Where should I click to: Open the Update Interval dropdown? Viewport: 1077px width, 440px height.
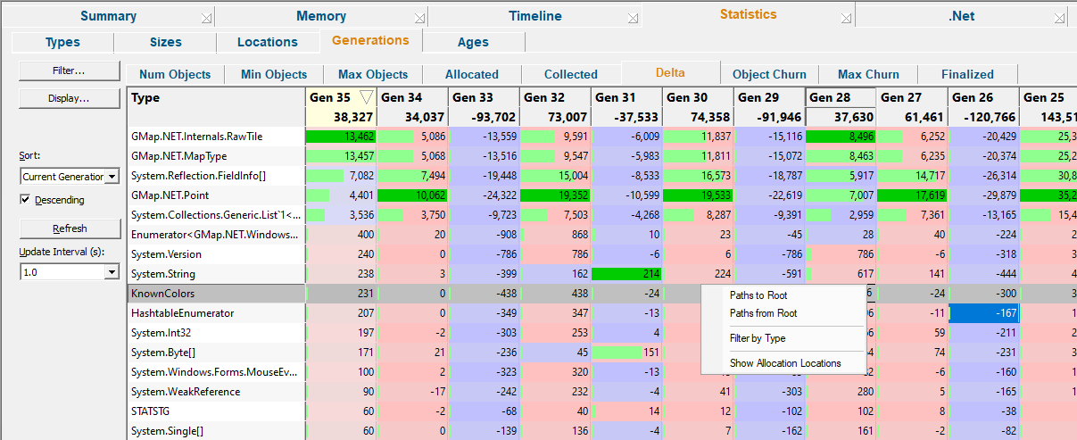click(x=112, y=271)
